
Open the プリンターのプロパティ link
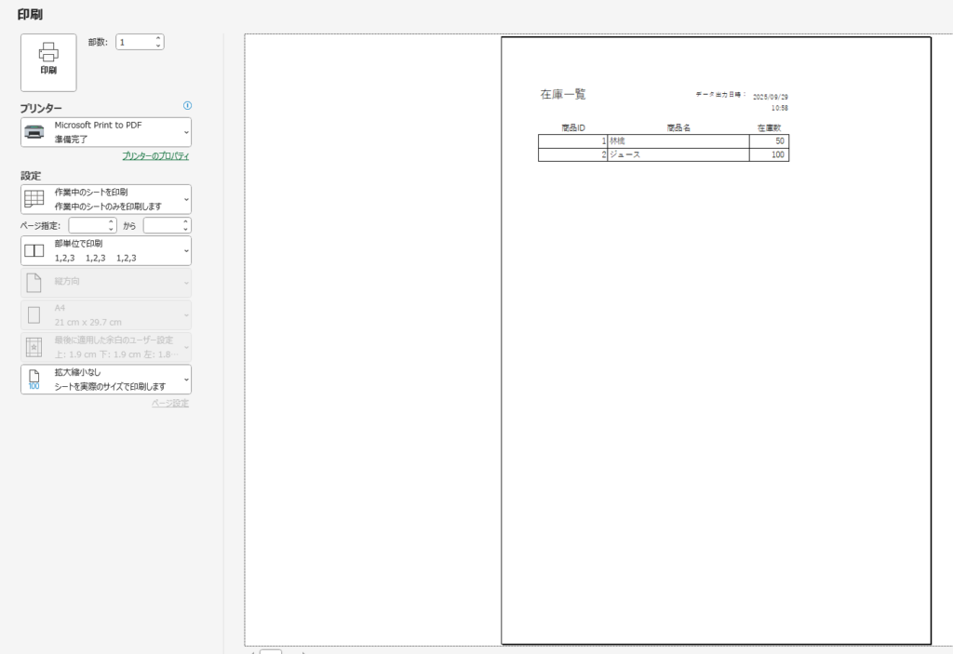155,156
